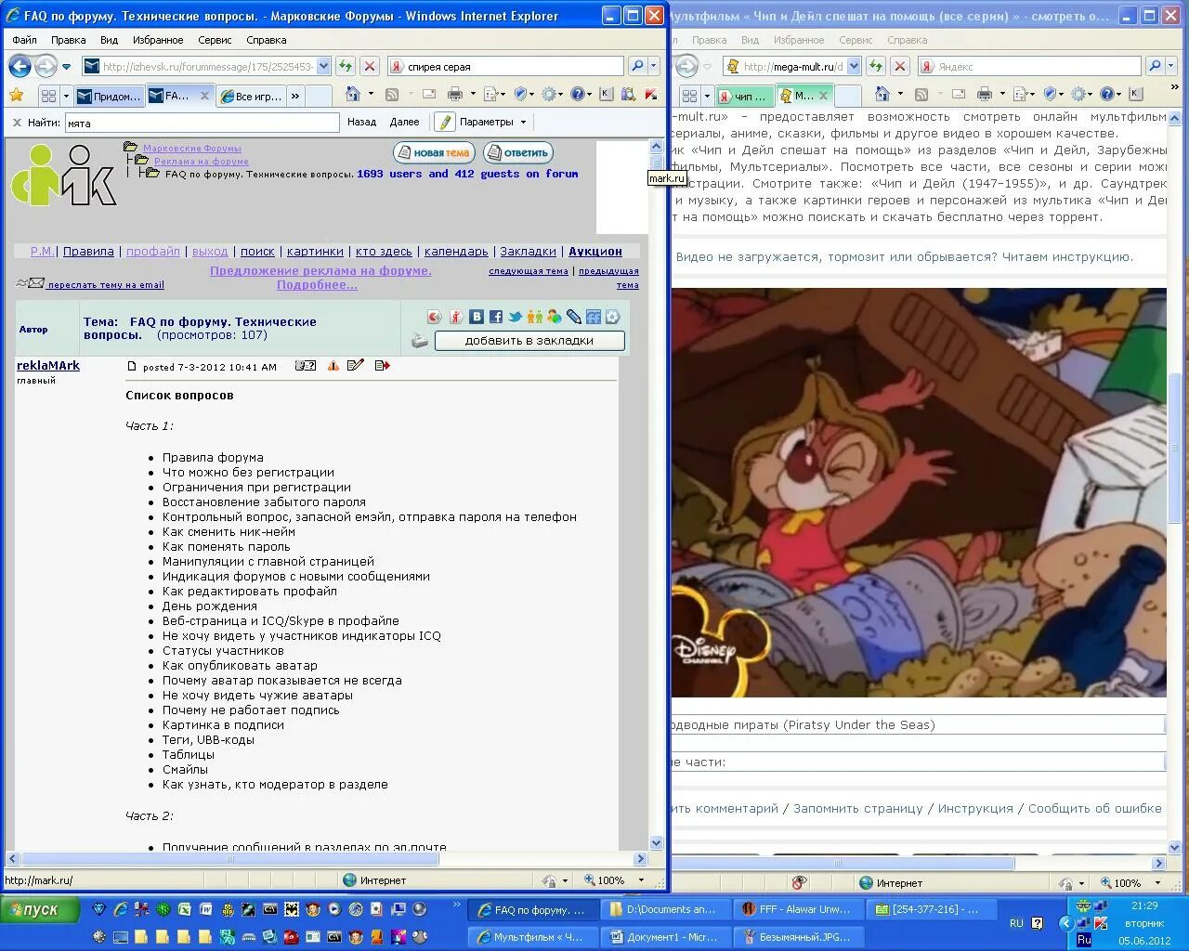This screenshot has height=951, width=1189.
Task: Open the Сервис menu in forum window
Action: (x=215, y=40)
